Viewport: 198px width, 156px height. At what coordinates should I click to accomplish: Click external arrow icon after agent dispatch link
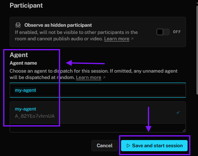[104, 77]
